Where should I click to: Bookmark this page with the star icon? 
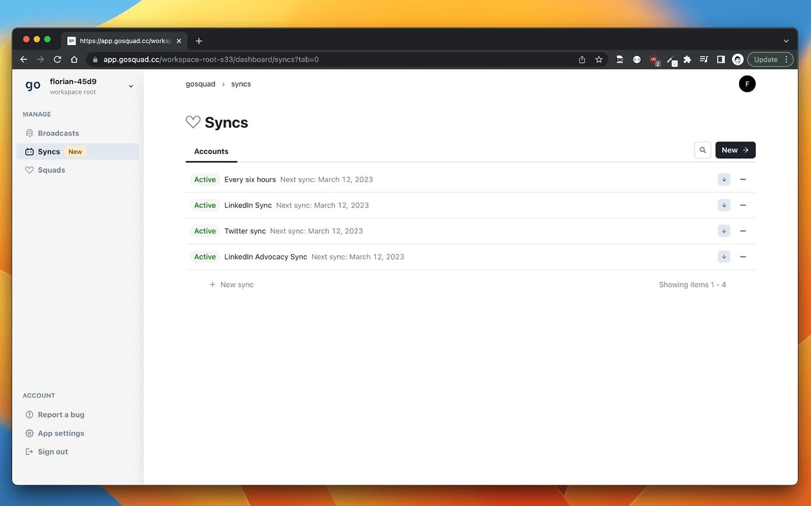pos(599,59)
